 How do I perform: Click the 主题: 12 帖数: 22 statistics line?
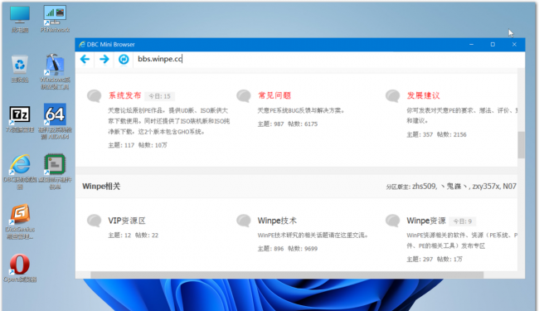(x=133, y=236)
